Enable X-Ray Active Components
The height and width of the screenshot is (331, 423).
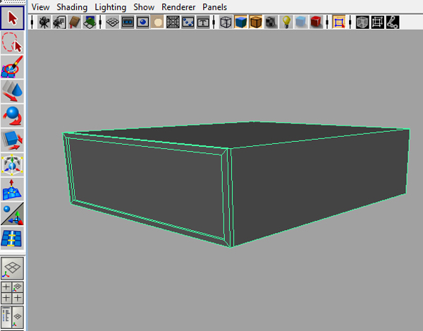[377, 22]
